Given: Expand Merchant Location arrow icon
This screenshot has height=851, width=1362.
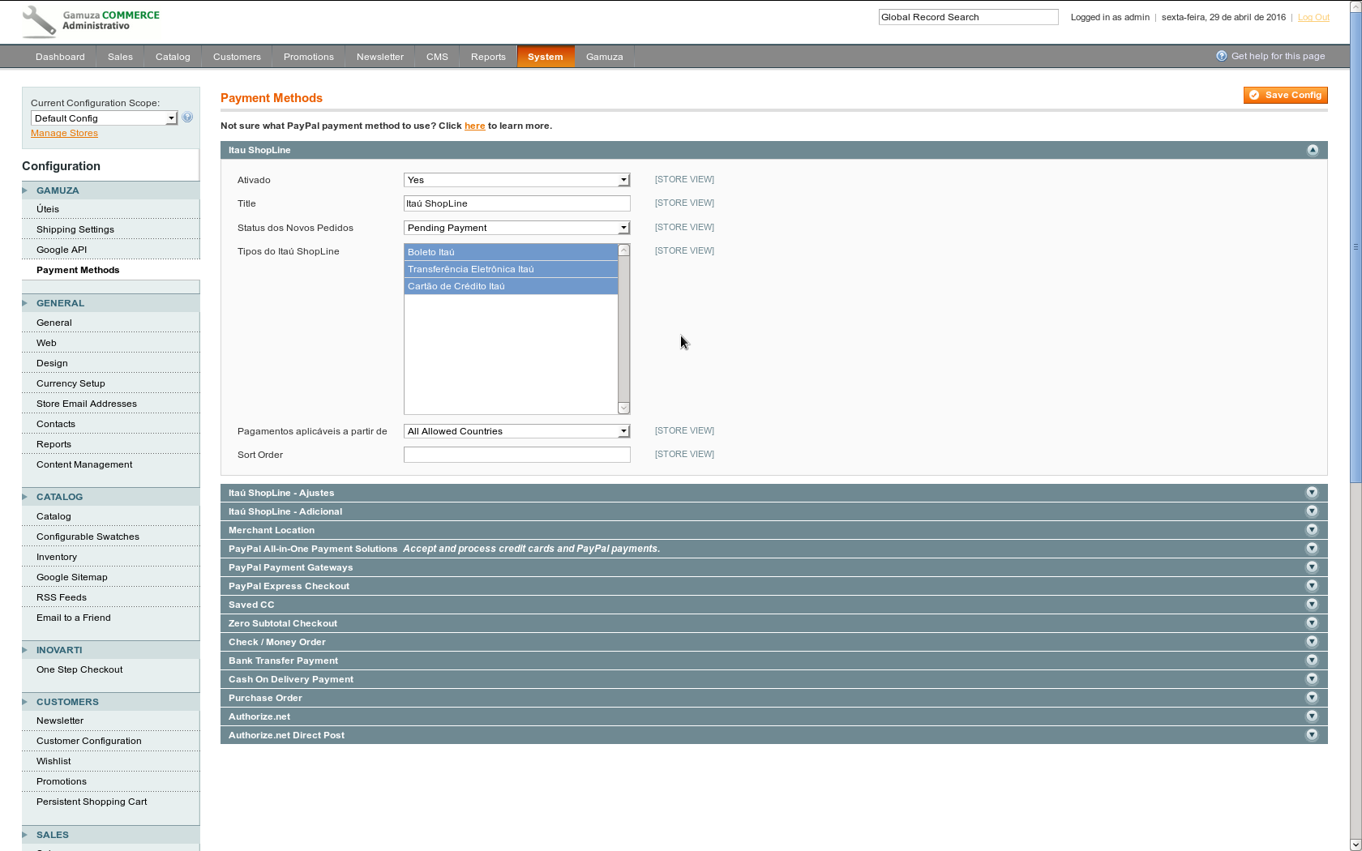Looking at the screenshot, I should click(1312, 530).
